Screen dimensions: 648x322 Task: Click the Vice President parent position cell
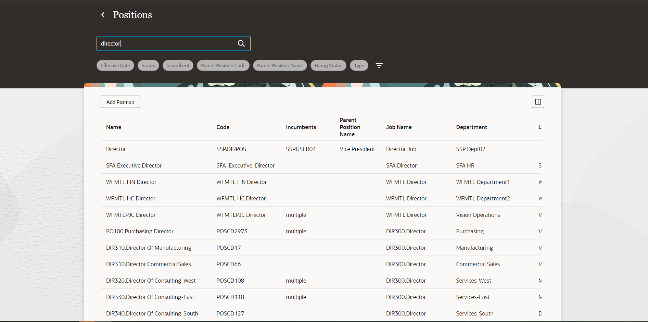357,149
